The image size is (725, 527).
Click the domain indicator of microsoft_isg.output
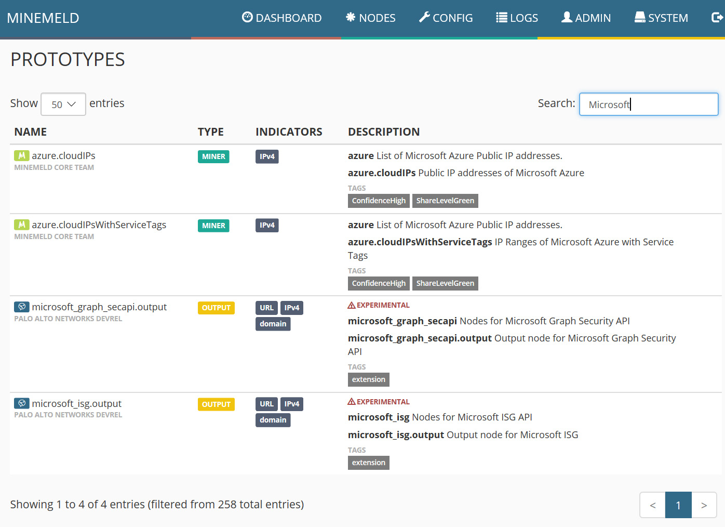point(273,420)
